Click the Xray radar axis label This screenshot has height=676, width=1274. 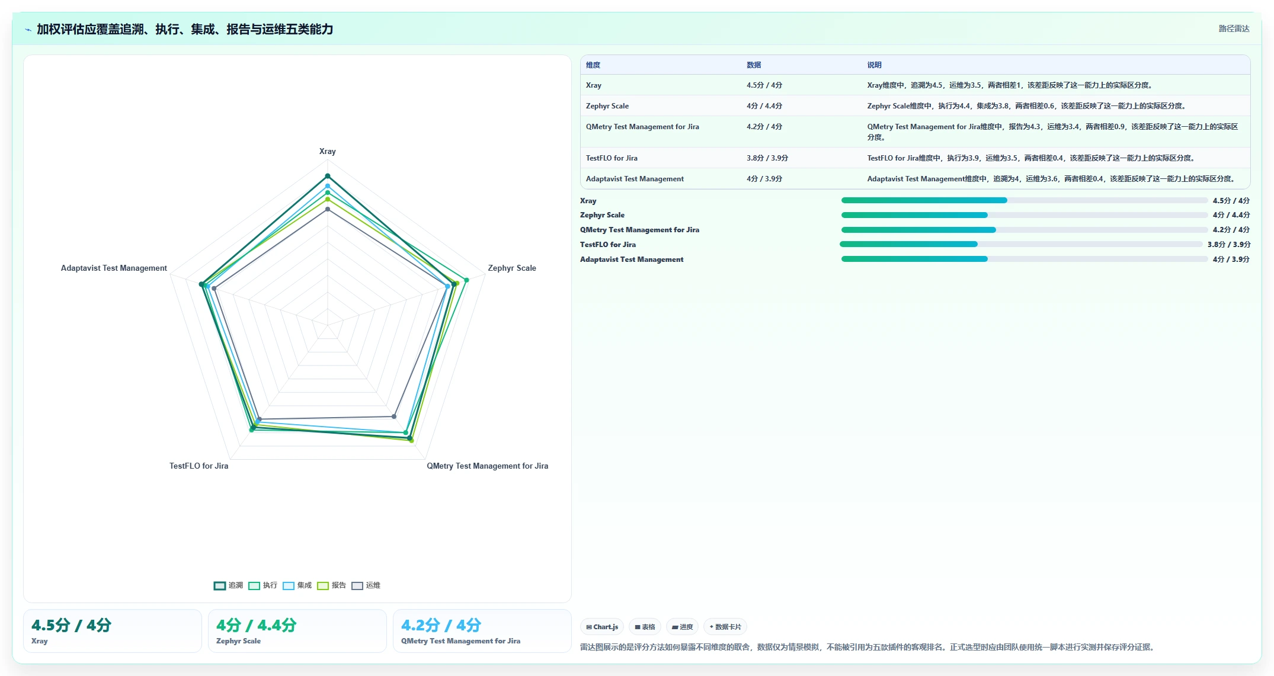coord(328,152)
